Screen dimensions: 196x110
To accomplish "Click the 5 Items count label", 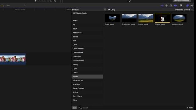I will (x=190, y=108).
